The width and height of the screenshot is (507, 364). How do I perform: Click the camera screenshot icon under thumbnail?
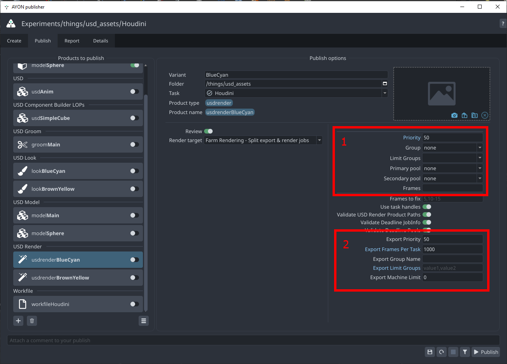(454, 115)
